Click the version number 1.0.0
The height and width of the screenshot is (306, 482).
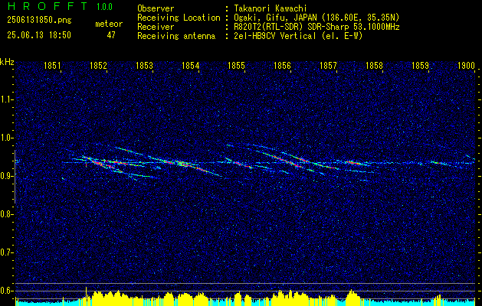(x=104, y=7)
